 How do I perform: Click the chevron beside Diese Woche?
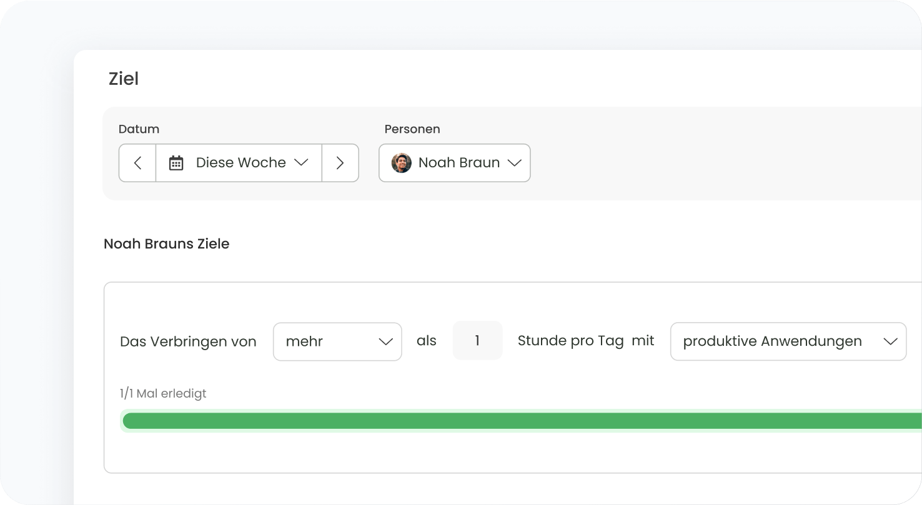[301, 162]
